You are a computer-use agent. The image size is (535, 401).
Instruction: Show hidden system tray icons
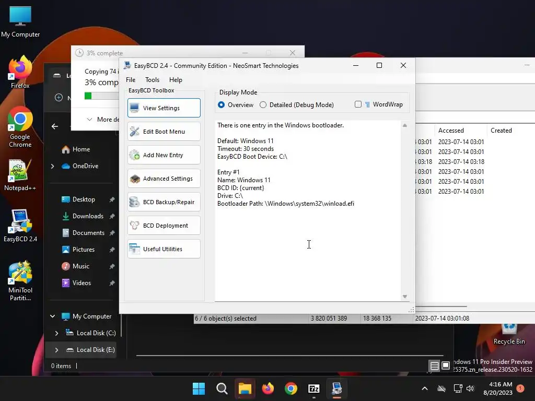click(425, 388)
